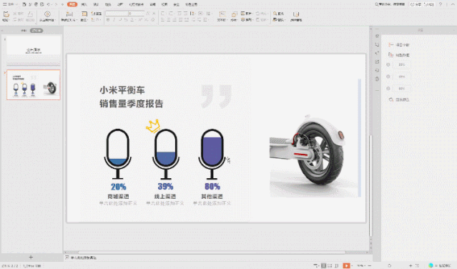
Task: Click the Reset button in ribbon
Action: (97, 14)
